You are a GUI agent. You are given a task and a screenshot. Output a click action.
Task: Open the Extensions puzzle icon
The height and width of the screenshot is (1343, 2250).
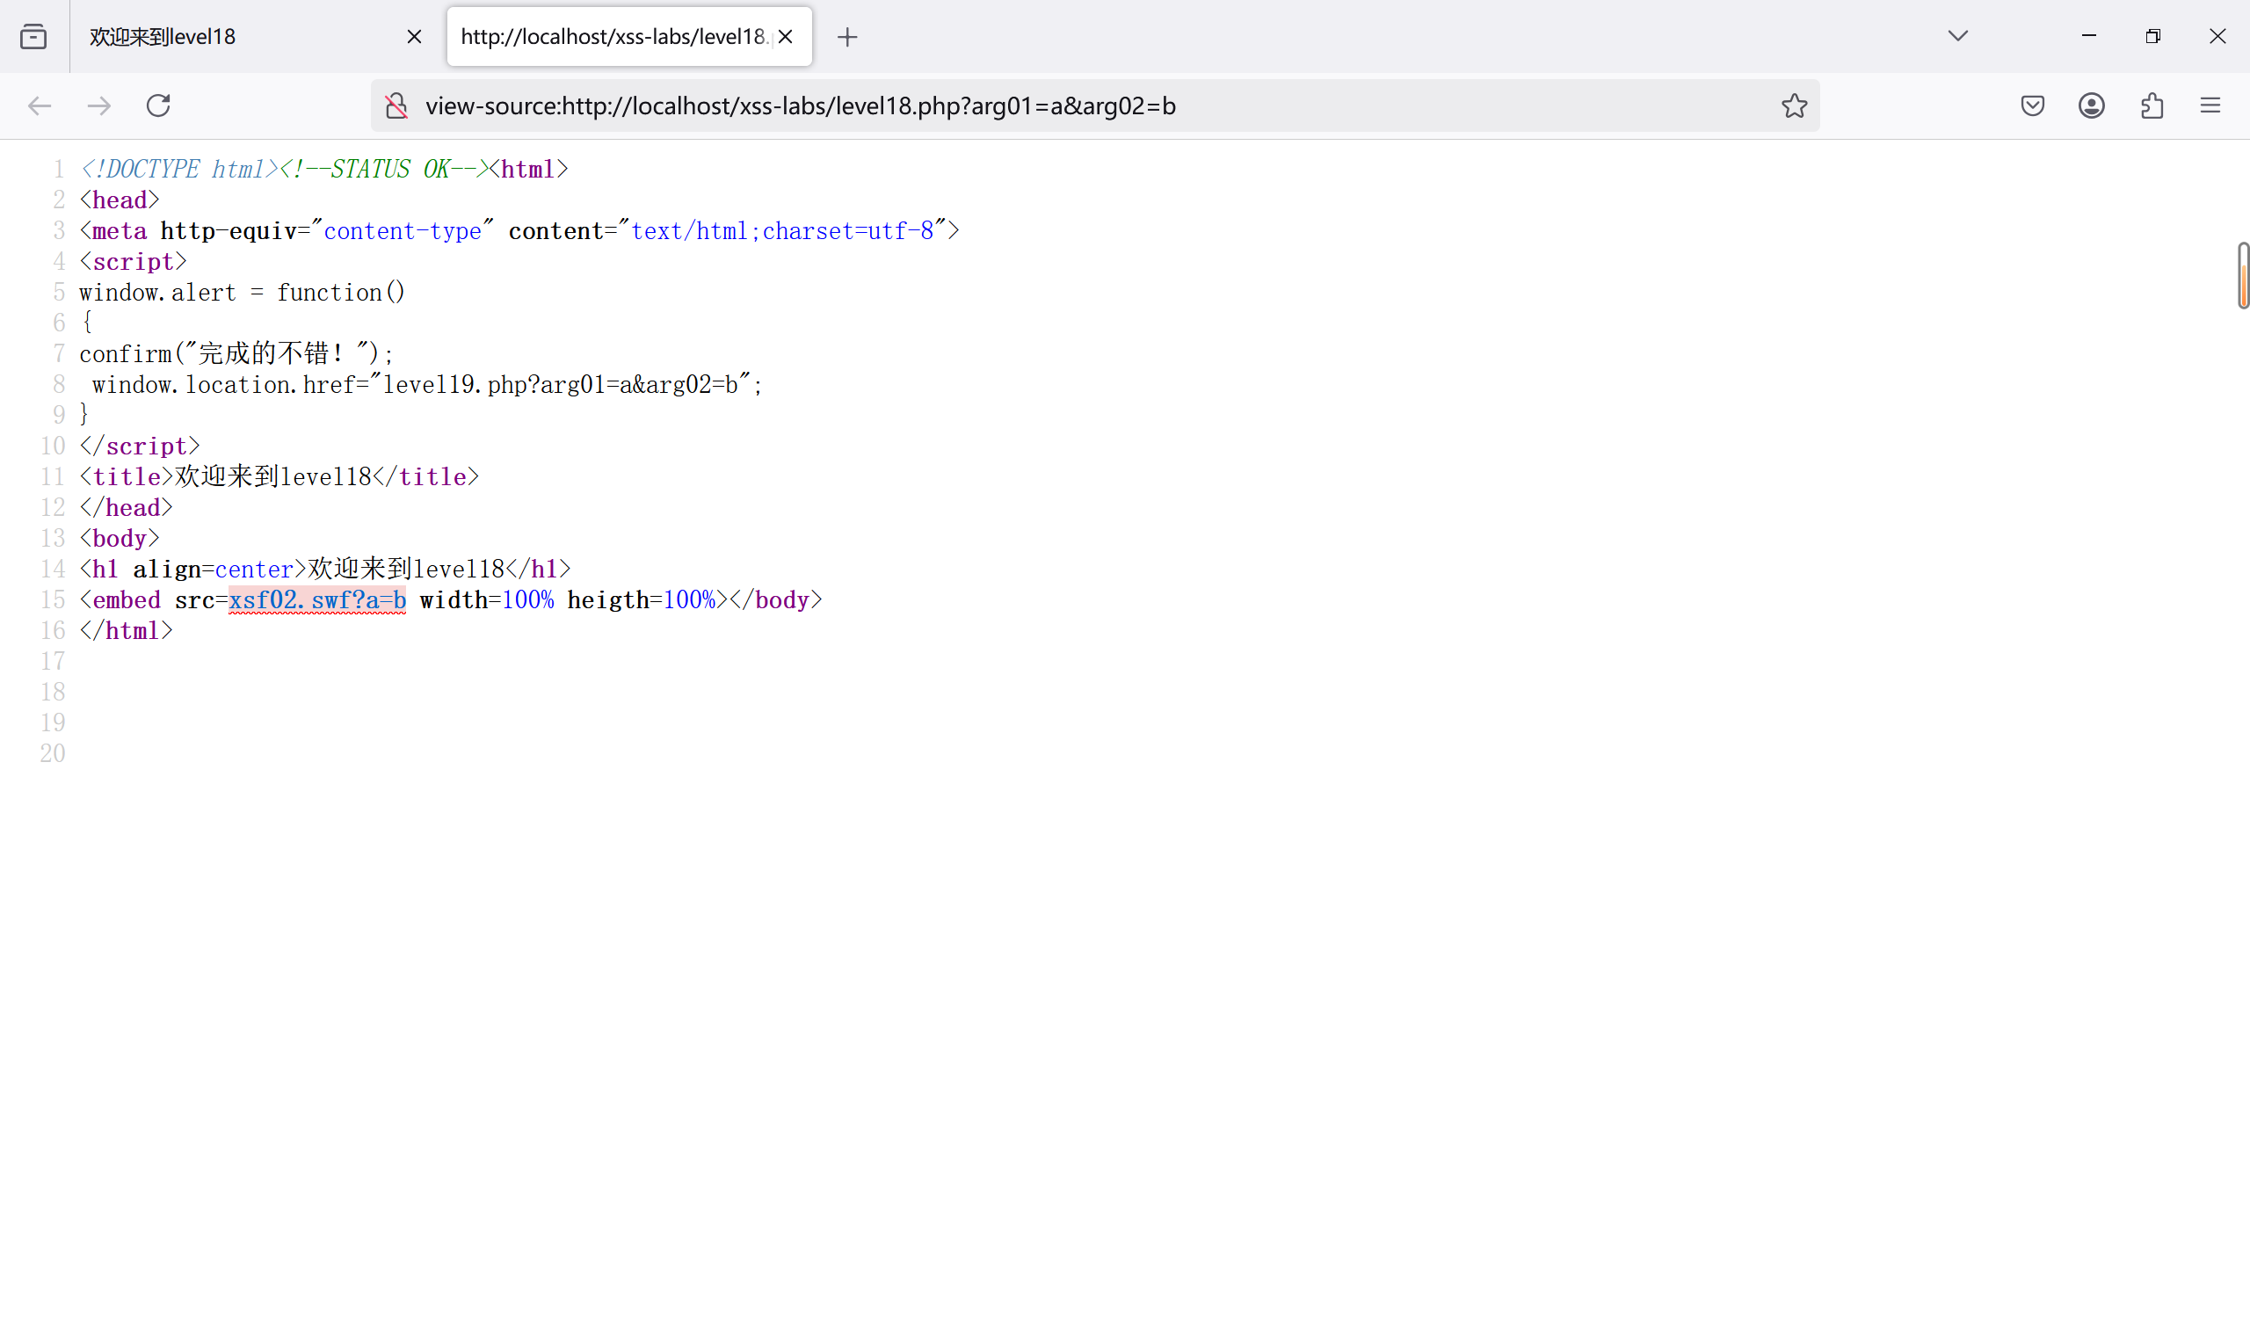click(2152, 105)
